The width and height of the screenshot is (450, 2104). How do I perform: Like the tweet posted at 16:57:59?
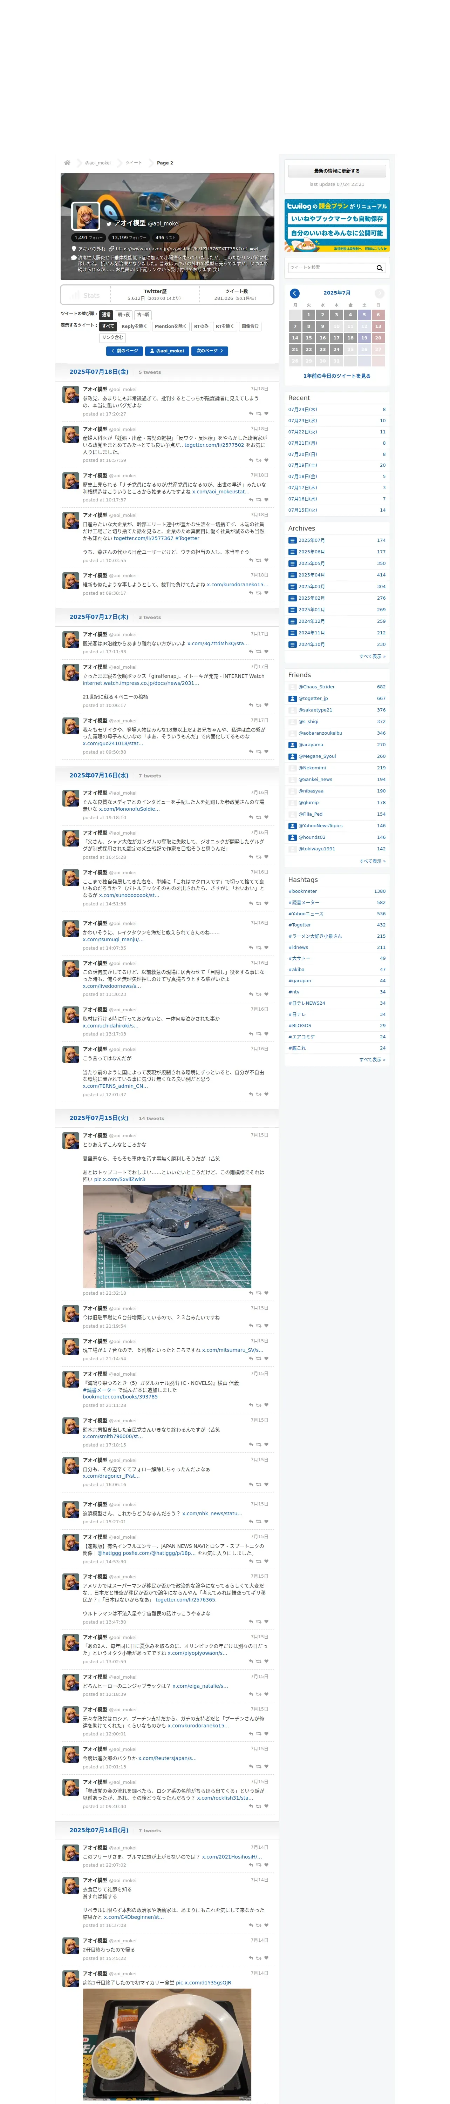click(x=266, y=460)
